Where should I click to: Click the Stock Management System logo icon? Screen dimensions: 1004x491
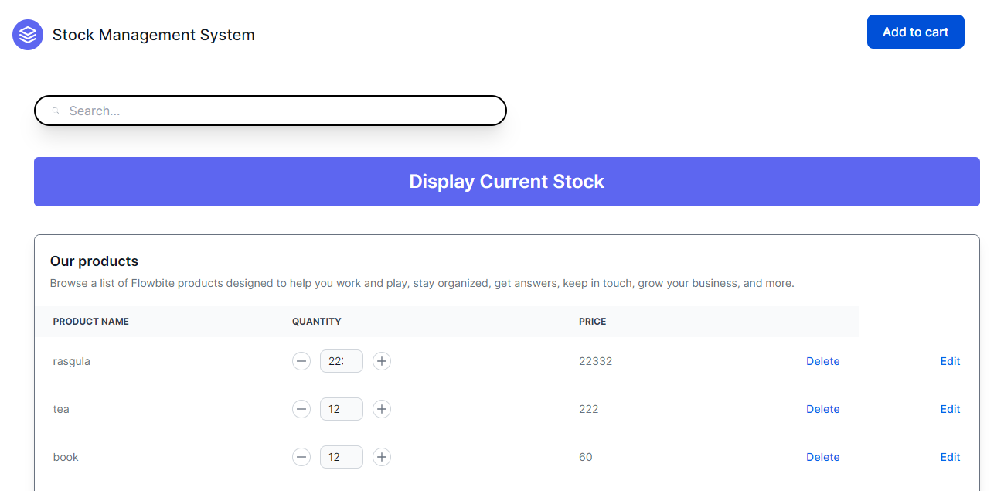point(28,35)
